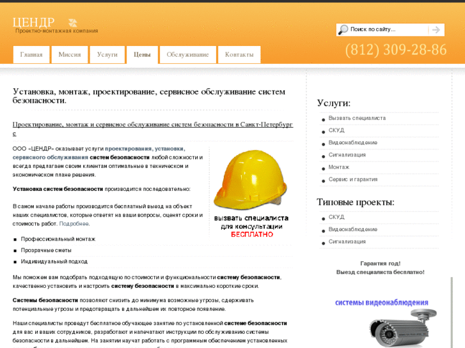Open Видеонаблюдение under Услуги
The width and height of the screenshot is (465, 348).
point(353,142)
